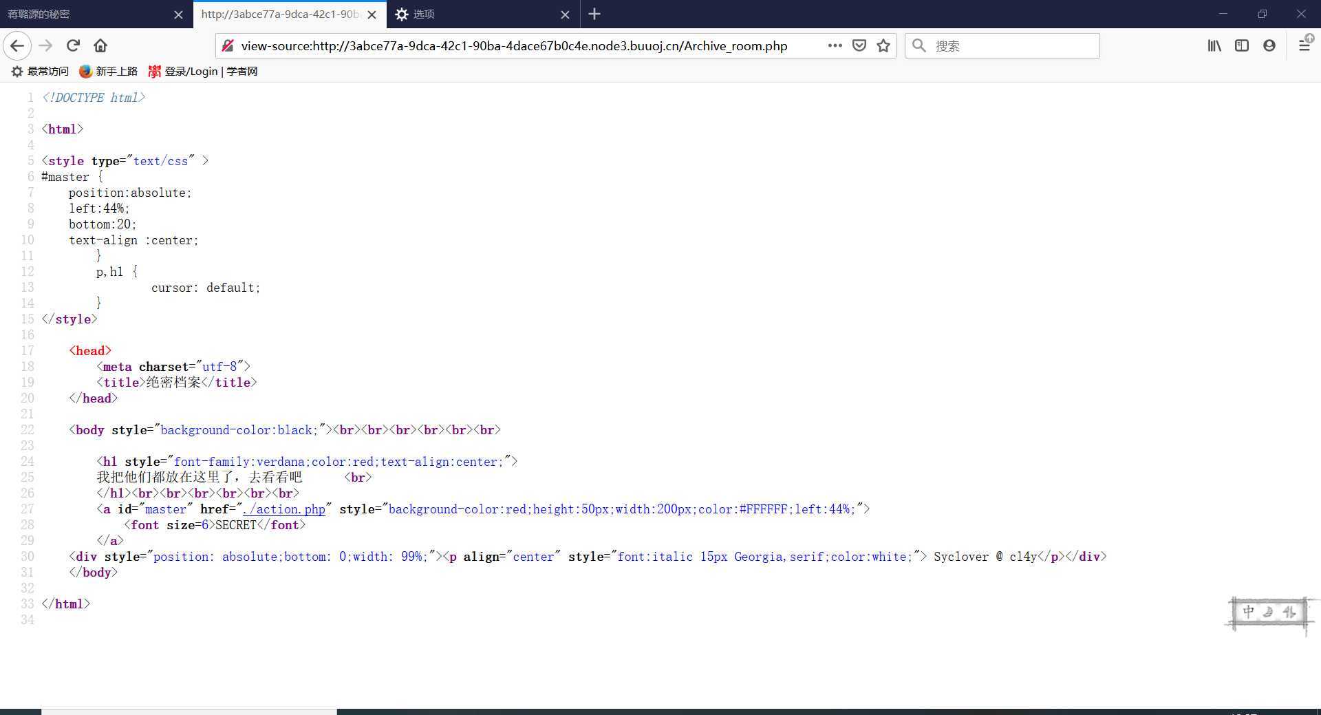The width and height of the screenshot is (1321, 715).
Task: Toggle the sidebar view
Action: click(x=1242, y=46)
